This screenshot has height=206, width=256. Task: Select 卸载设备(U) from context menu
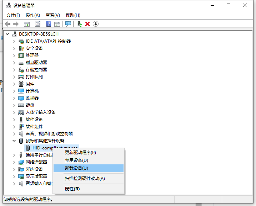76,168
